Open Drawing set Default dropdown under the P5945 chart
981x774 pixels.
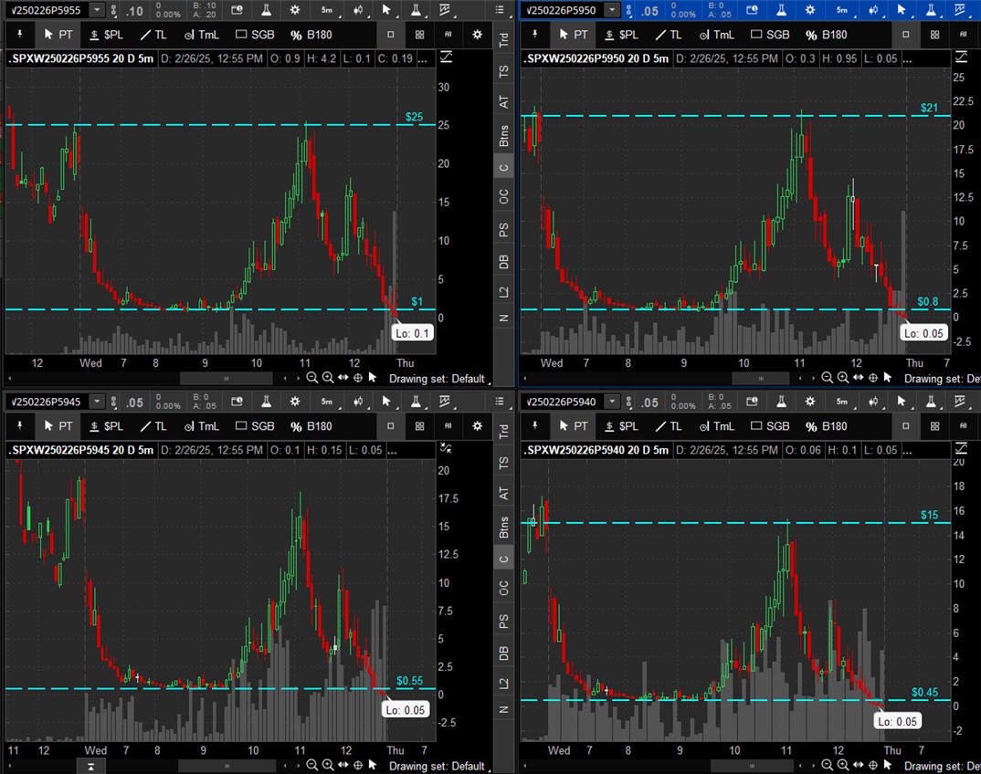(437, 765)
